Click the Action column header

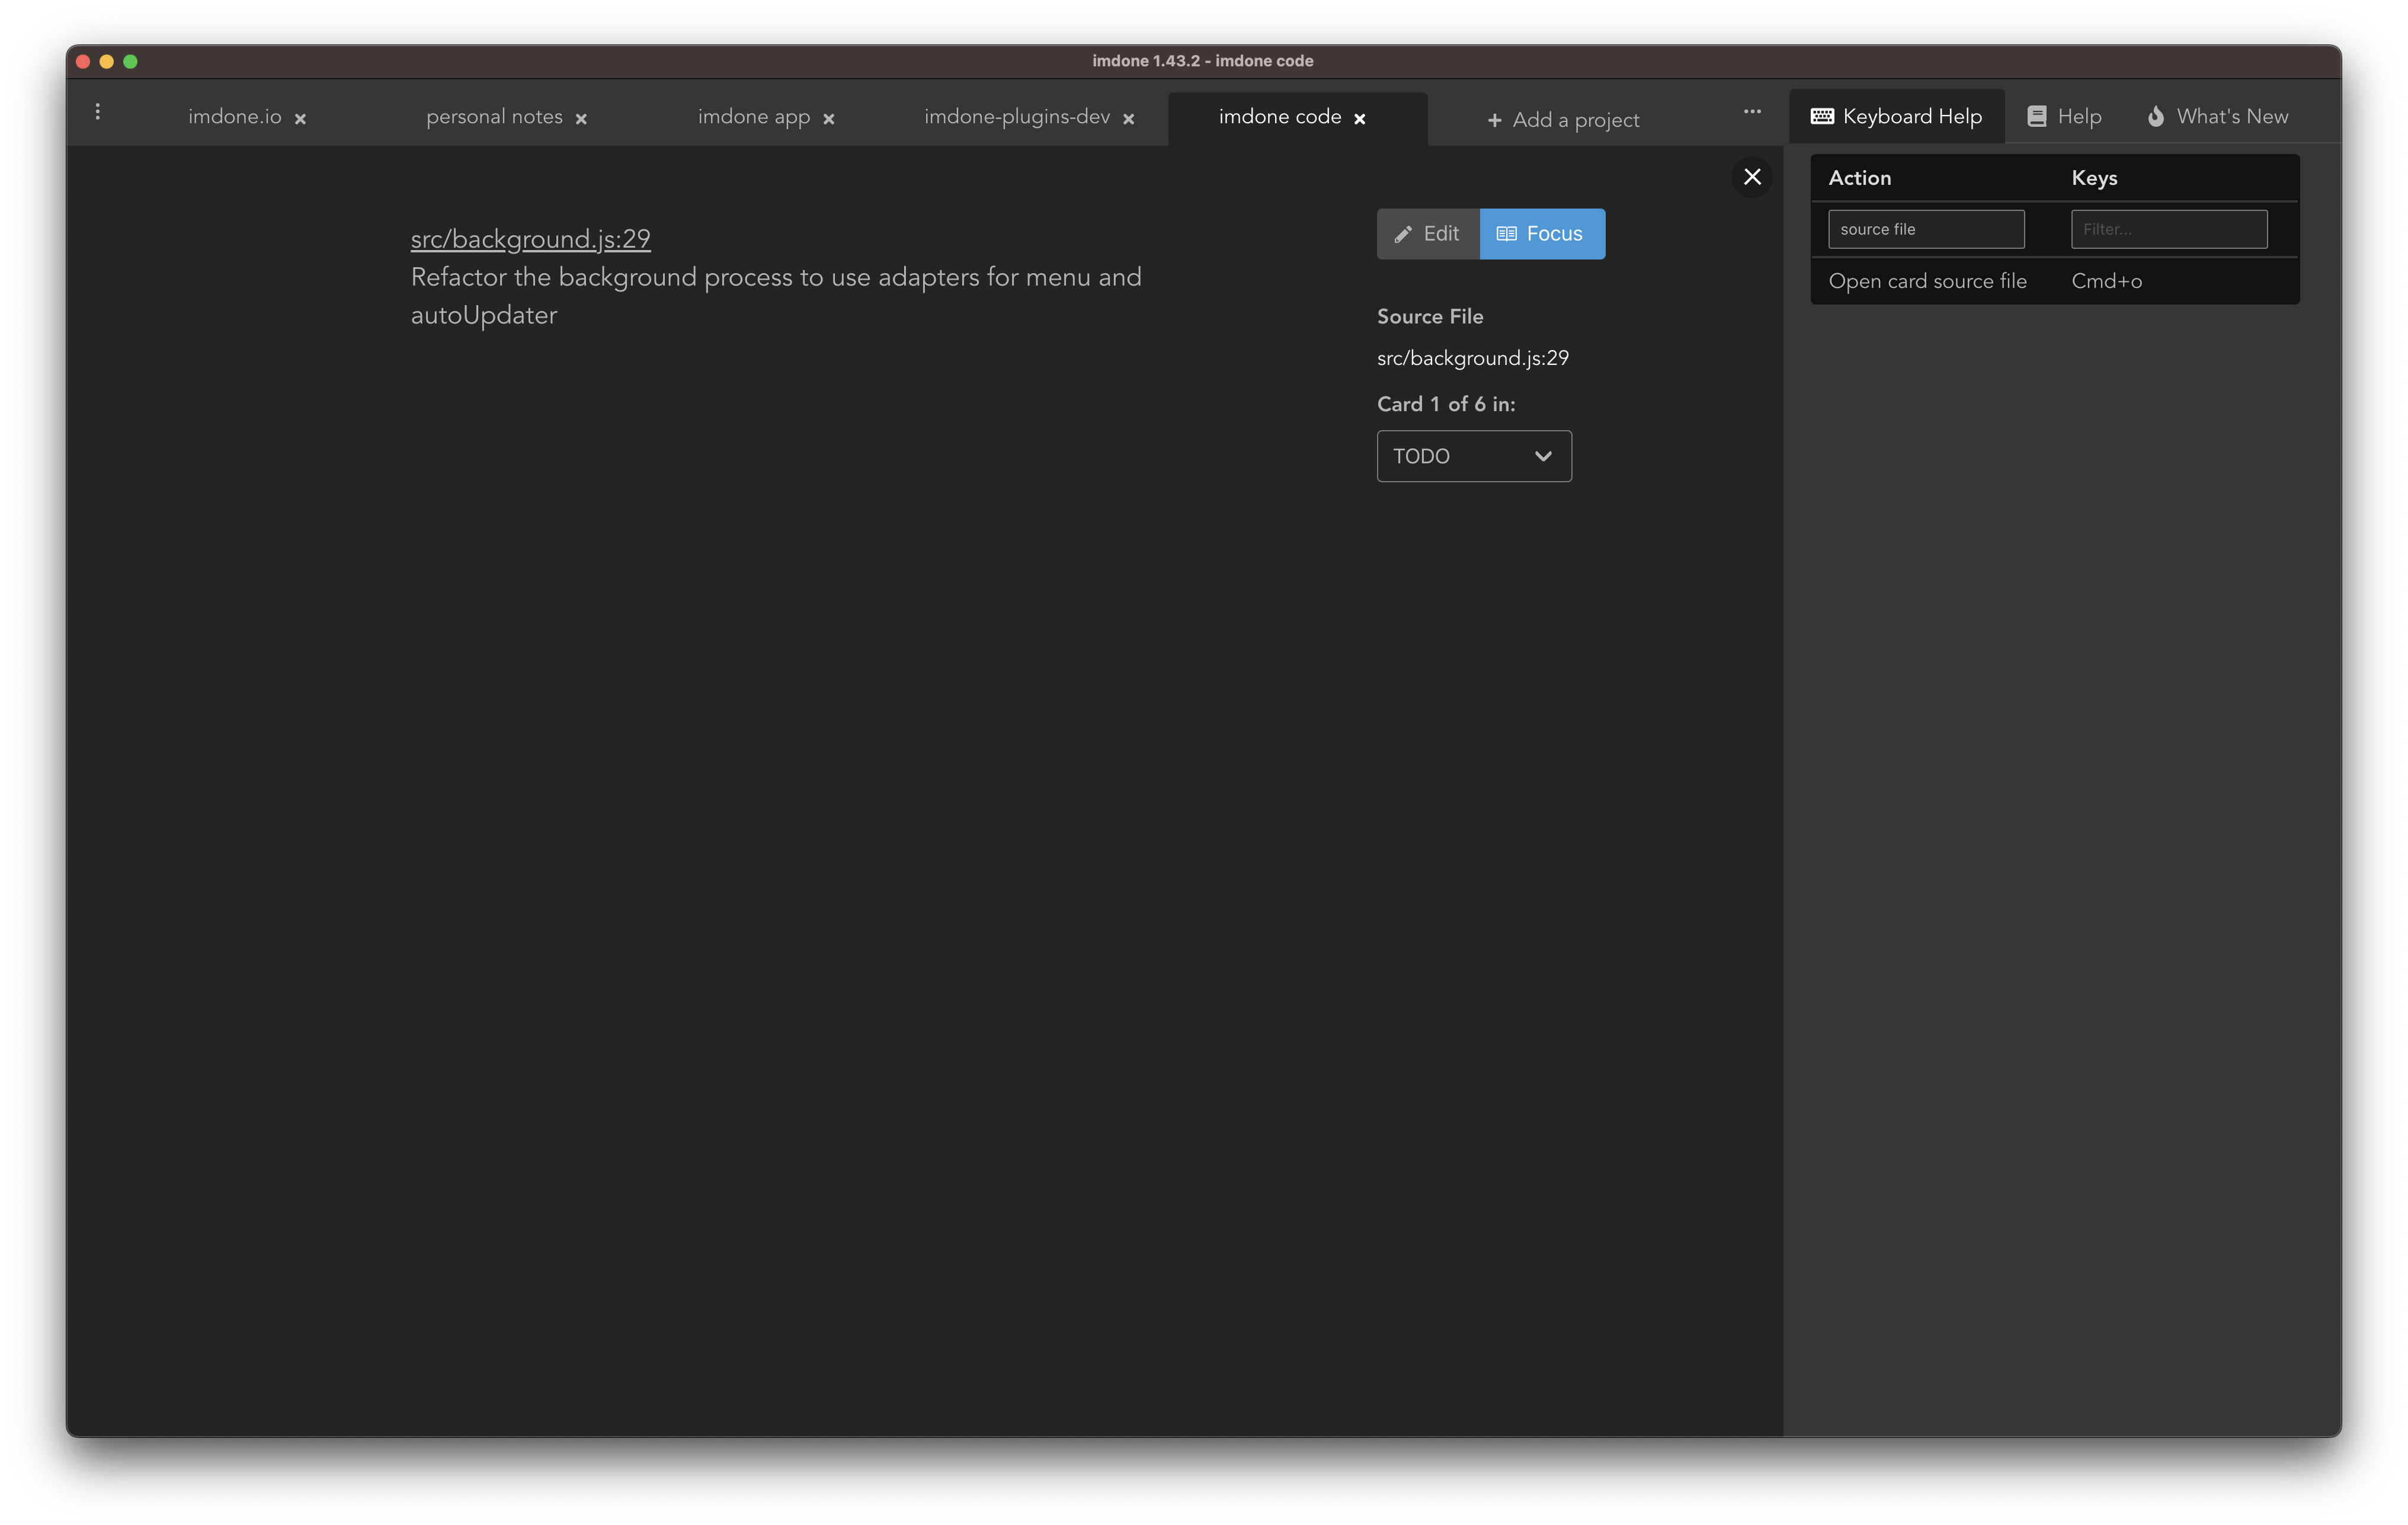click(1860, 178)
